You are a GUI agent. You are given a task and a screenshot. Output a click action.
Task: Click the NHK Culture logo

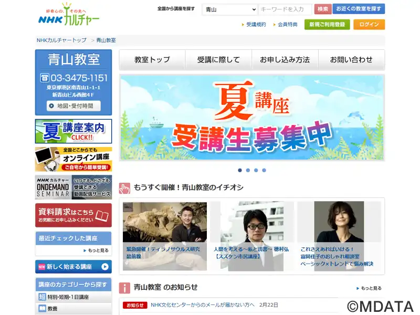pyautogui.click(x=69, y=14)
